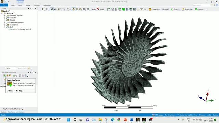Click the Outline search input field

coord(22,68)
